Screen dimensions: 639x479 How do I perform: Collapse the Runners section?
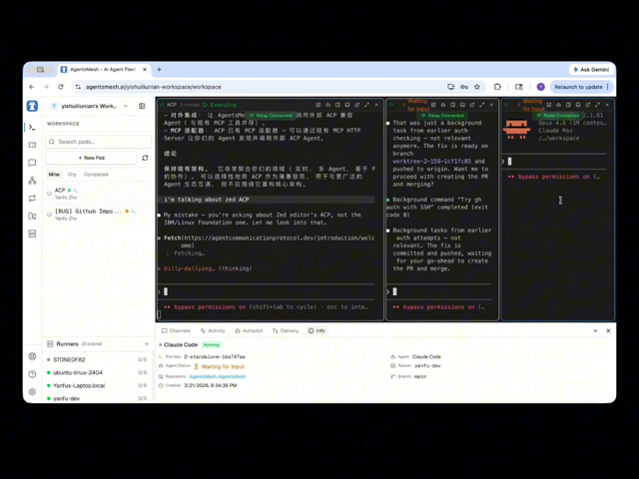click(x=147, y=343)
